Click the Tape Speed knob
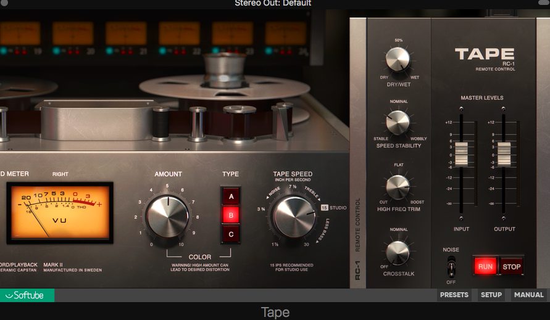 point(294,216)
